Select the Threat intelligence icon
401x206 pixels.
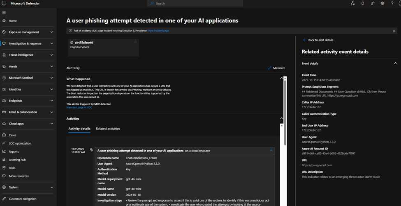point(4,55)
